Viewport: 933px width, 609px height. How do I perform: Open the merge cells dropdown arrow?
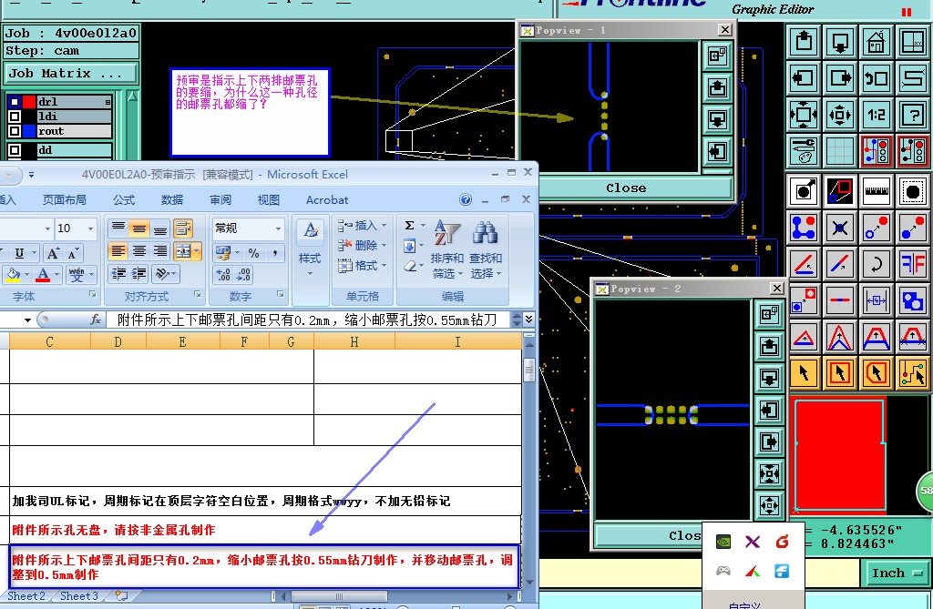click(x=197, y=251)
